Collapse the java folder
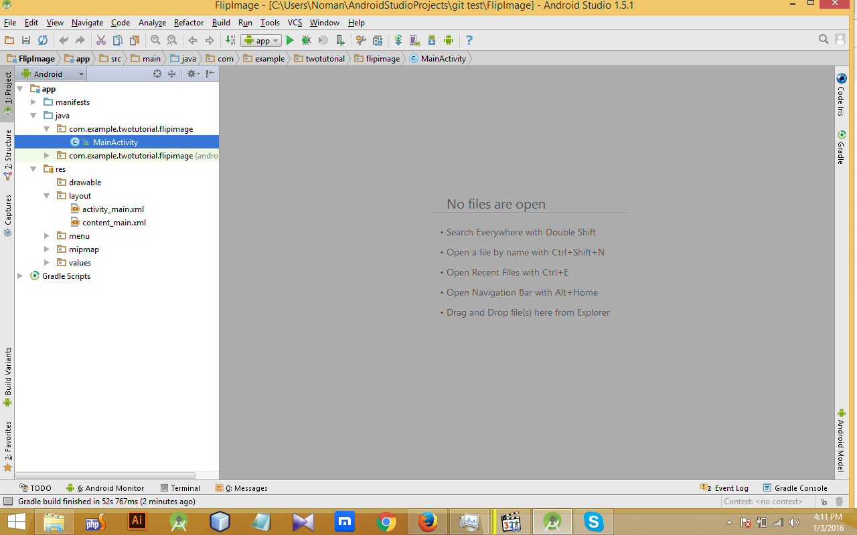 (x=33, y=115)
